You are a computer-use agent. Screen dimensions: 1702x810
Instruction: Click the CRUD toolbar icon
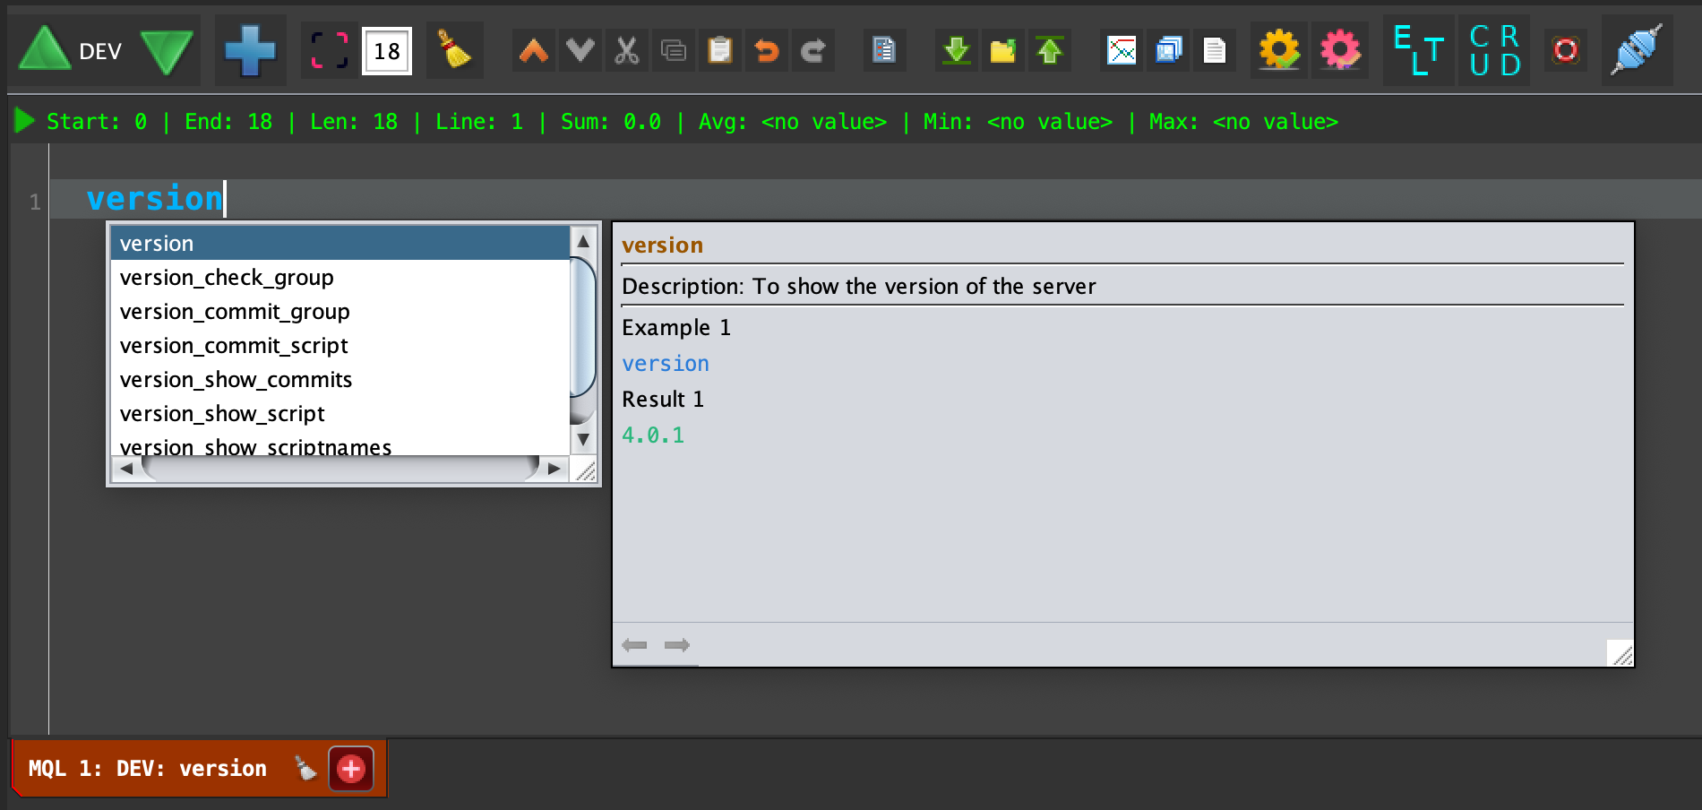pos(1494,50)
